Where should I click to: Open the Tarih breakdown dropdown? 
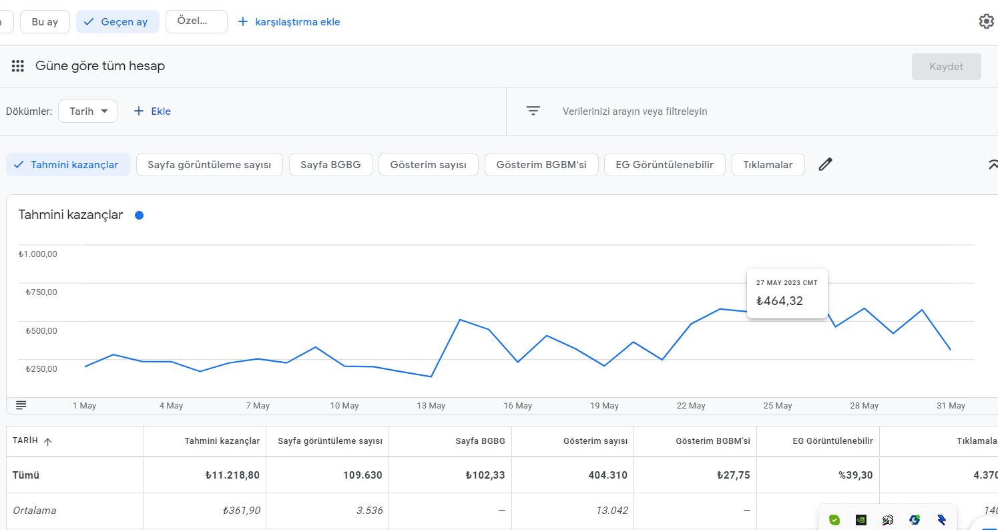click(x=88, y=111)
